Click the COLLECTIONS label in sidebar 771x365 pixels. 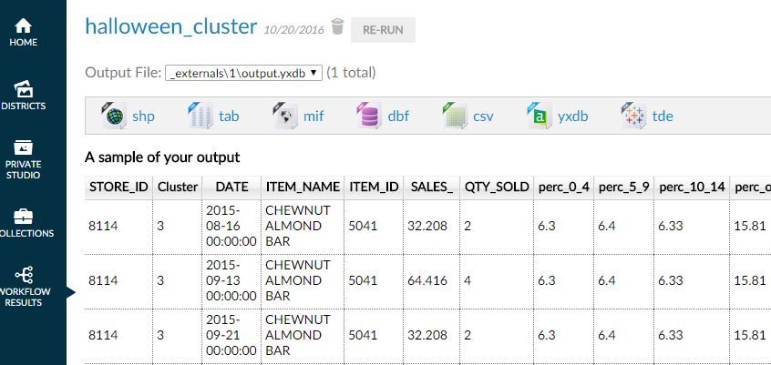pyautogui.click(x=27, y=233)
